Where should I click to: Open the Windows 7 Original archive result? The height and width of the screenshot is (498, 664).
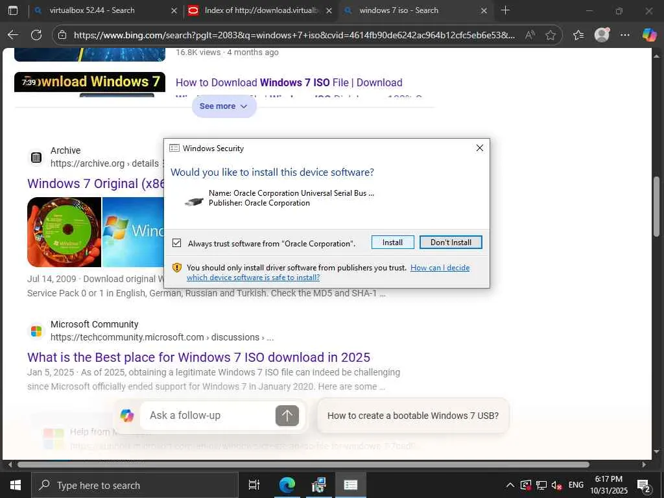click(96, 184)
